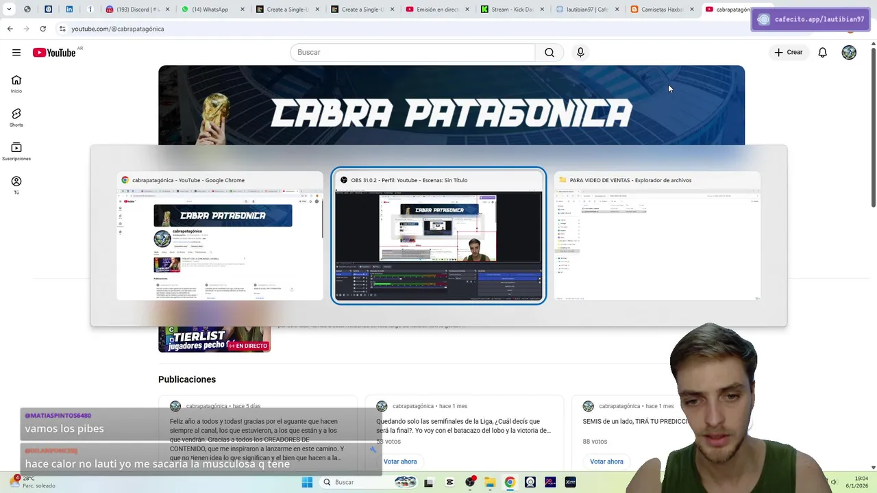
Task: Go to YouTube home via the logo
Action: [x=54, y=53]
